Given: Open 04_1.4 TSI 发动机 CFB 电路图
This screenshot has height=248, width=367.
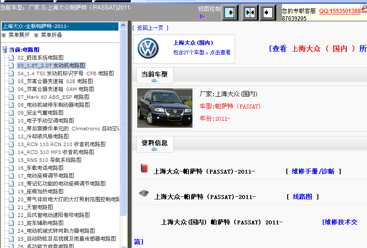Looking at the screenshot, I should coord(66,73).
